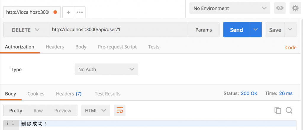Open the No Auth type dropdown

click(x=106, y=69)
